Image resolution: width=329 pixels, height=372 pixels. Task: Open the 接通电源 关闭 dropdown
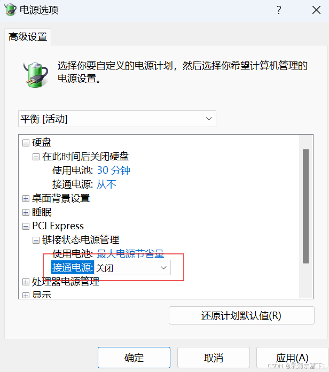[132, 268]
